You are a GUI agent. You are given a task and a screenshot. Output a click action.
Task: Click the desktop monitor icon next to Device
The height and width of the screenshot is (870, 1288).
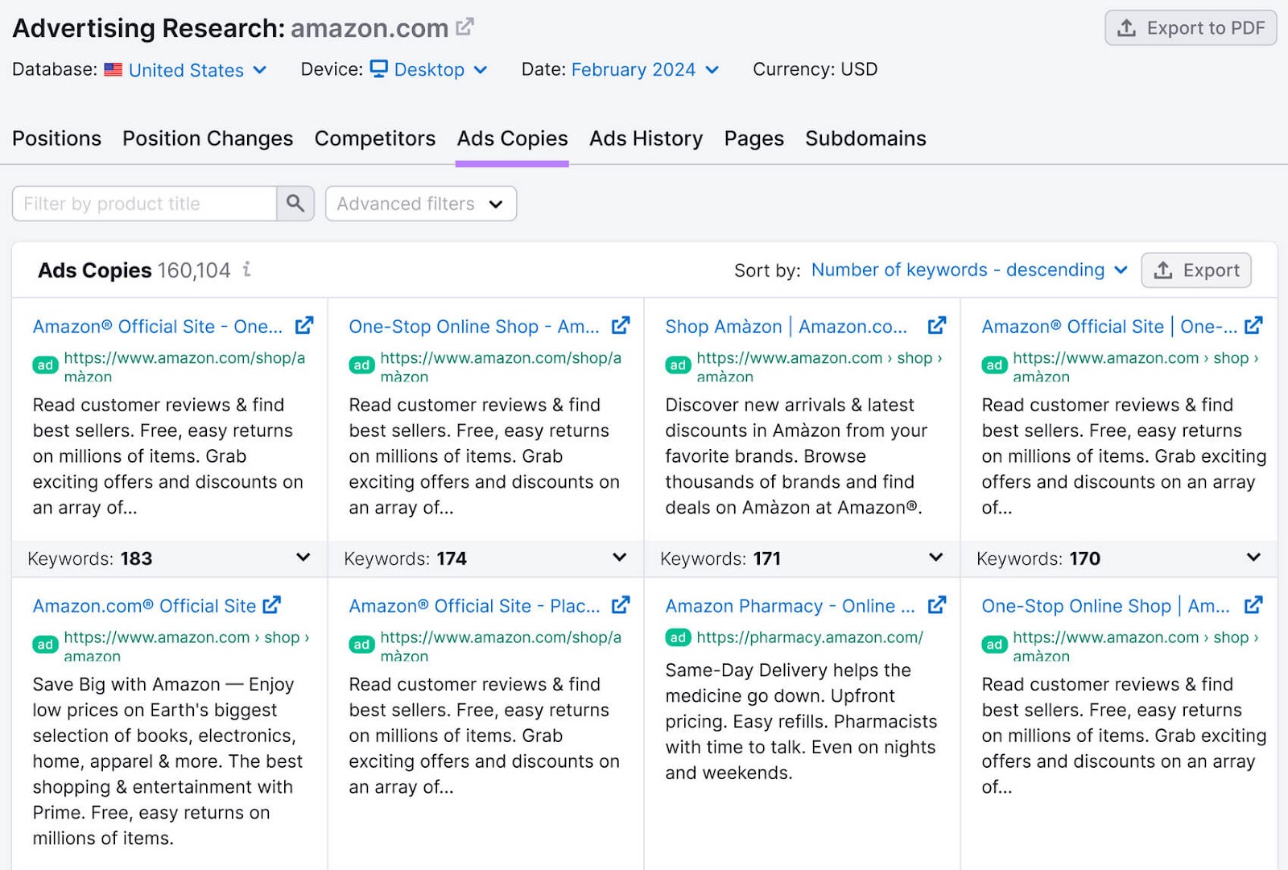click(378, 70)
